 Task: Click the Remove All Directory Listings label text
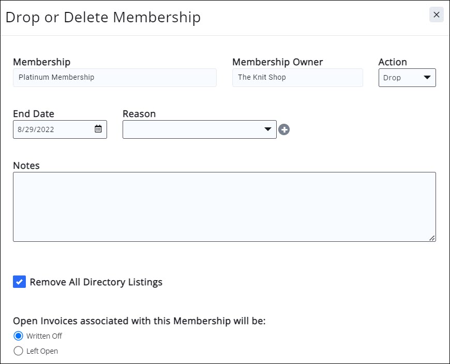point(96,282)
